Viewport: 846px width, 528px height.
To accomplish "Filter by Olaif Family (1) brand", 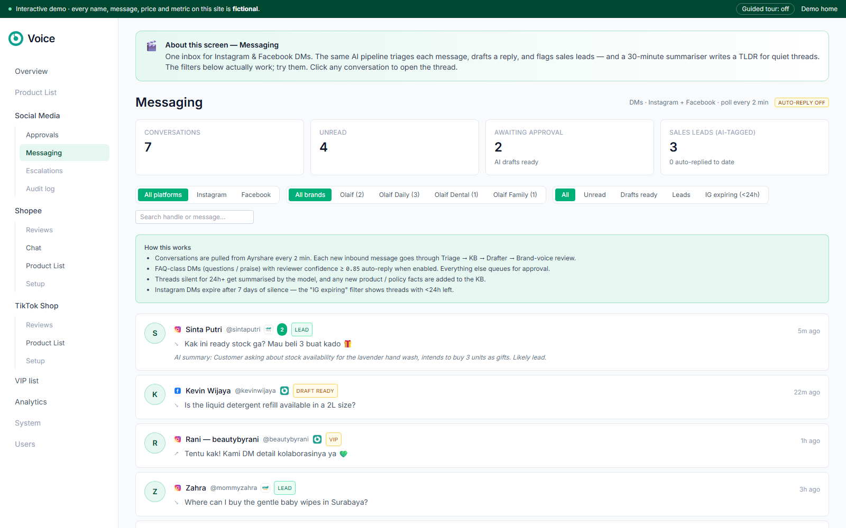I will (515, 195).
